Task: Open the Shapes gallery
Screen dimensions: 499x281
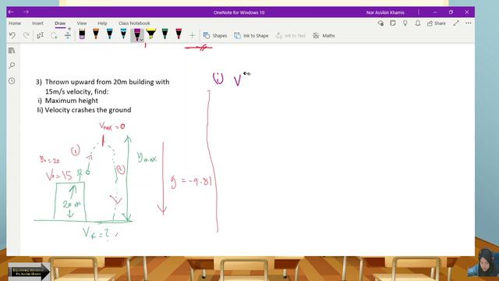Action: click(215, 35)
